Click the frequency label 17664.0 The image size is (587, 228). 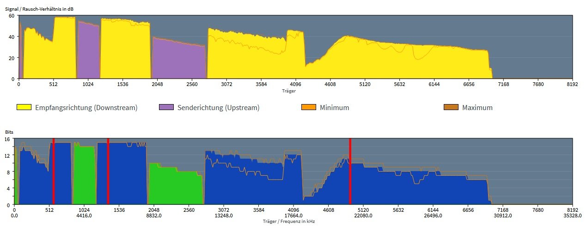coord(293,215)
